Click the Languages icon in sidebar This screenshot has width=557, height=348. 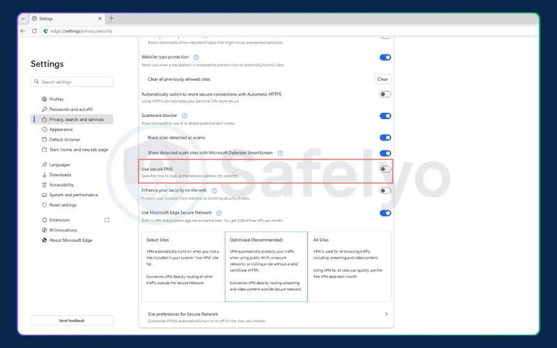[45, 165]
